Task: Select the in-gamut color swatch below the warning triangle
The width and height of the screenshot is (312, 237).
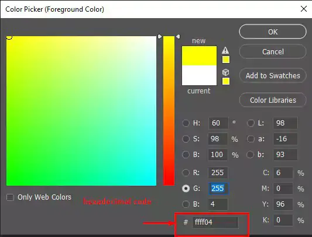Action: pyautogui.click(x=226, y=60)
